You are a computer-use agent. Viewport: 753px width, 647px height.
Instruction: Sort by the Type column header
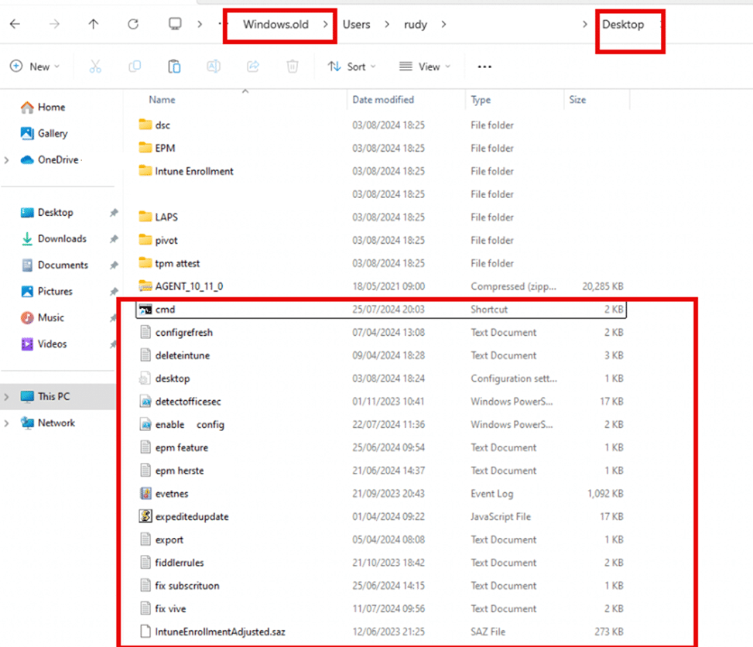[x=481, y=100]
